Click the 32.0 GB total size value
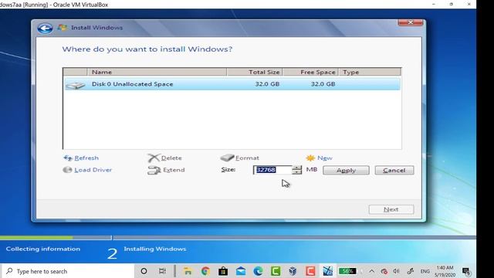 [267, 84]
